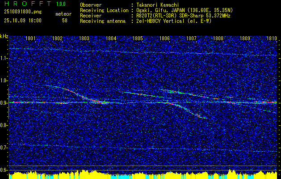Select the version number 1.0.0
The image size is (281, 179).
(61, 4)
